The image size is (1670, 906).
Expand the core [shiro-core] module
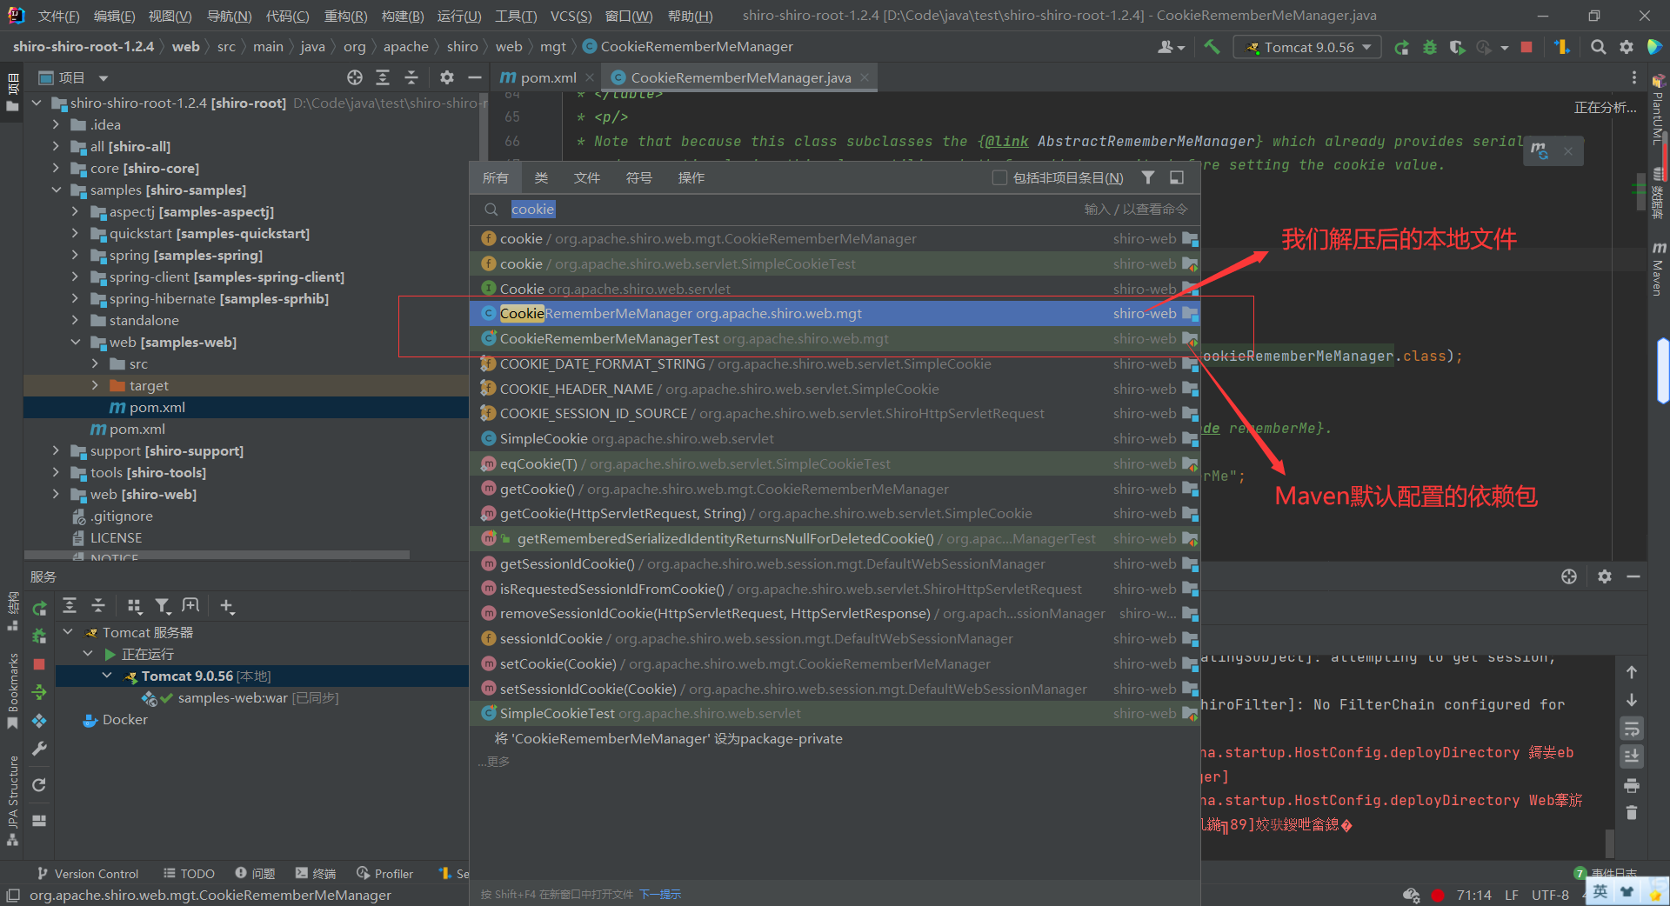pyautogui.click(x=56, y=168)
